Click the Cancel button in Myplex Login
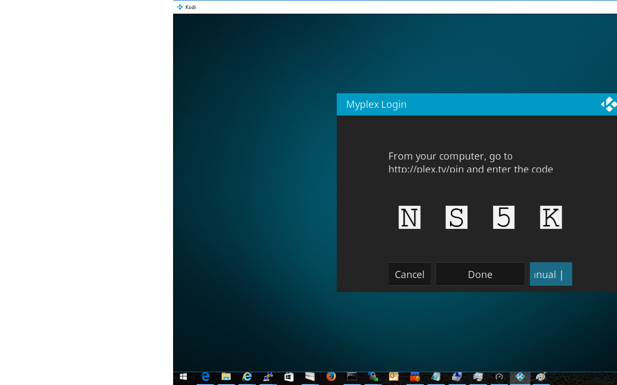 pyautogui.click(x=409, y=274)
